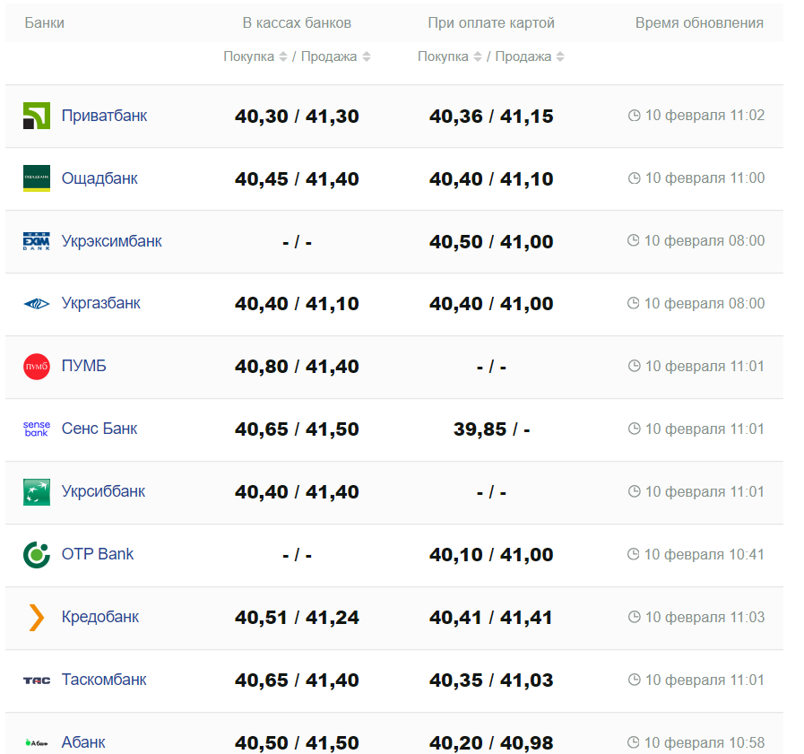The height and width of the screenshot is (754, 804).
Task: Click the Таскомбанк logo icon
Action: [37, 680]
